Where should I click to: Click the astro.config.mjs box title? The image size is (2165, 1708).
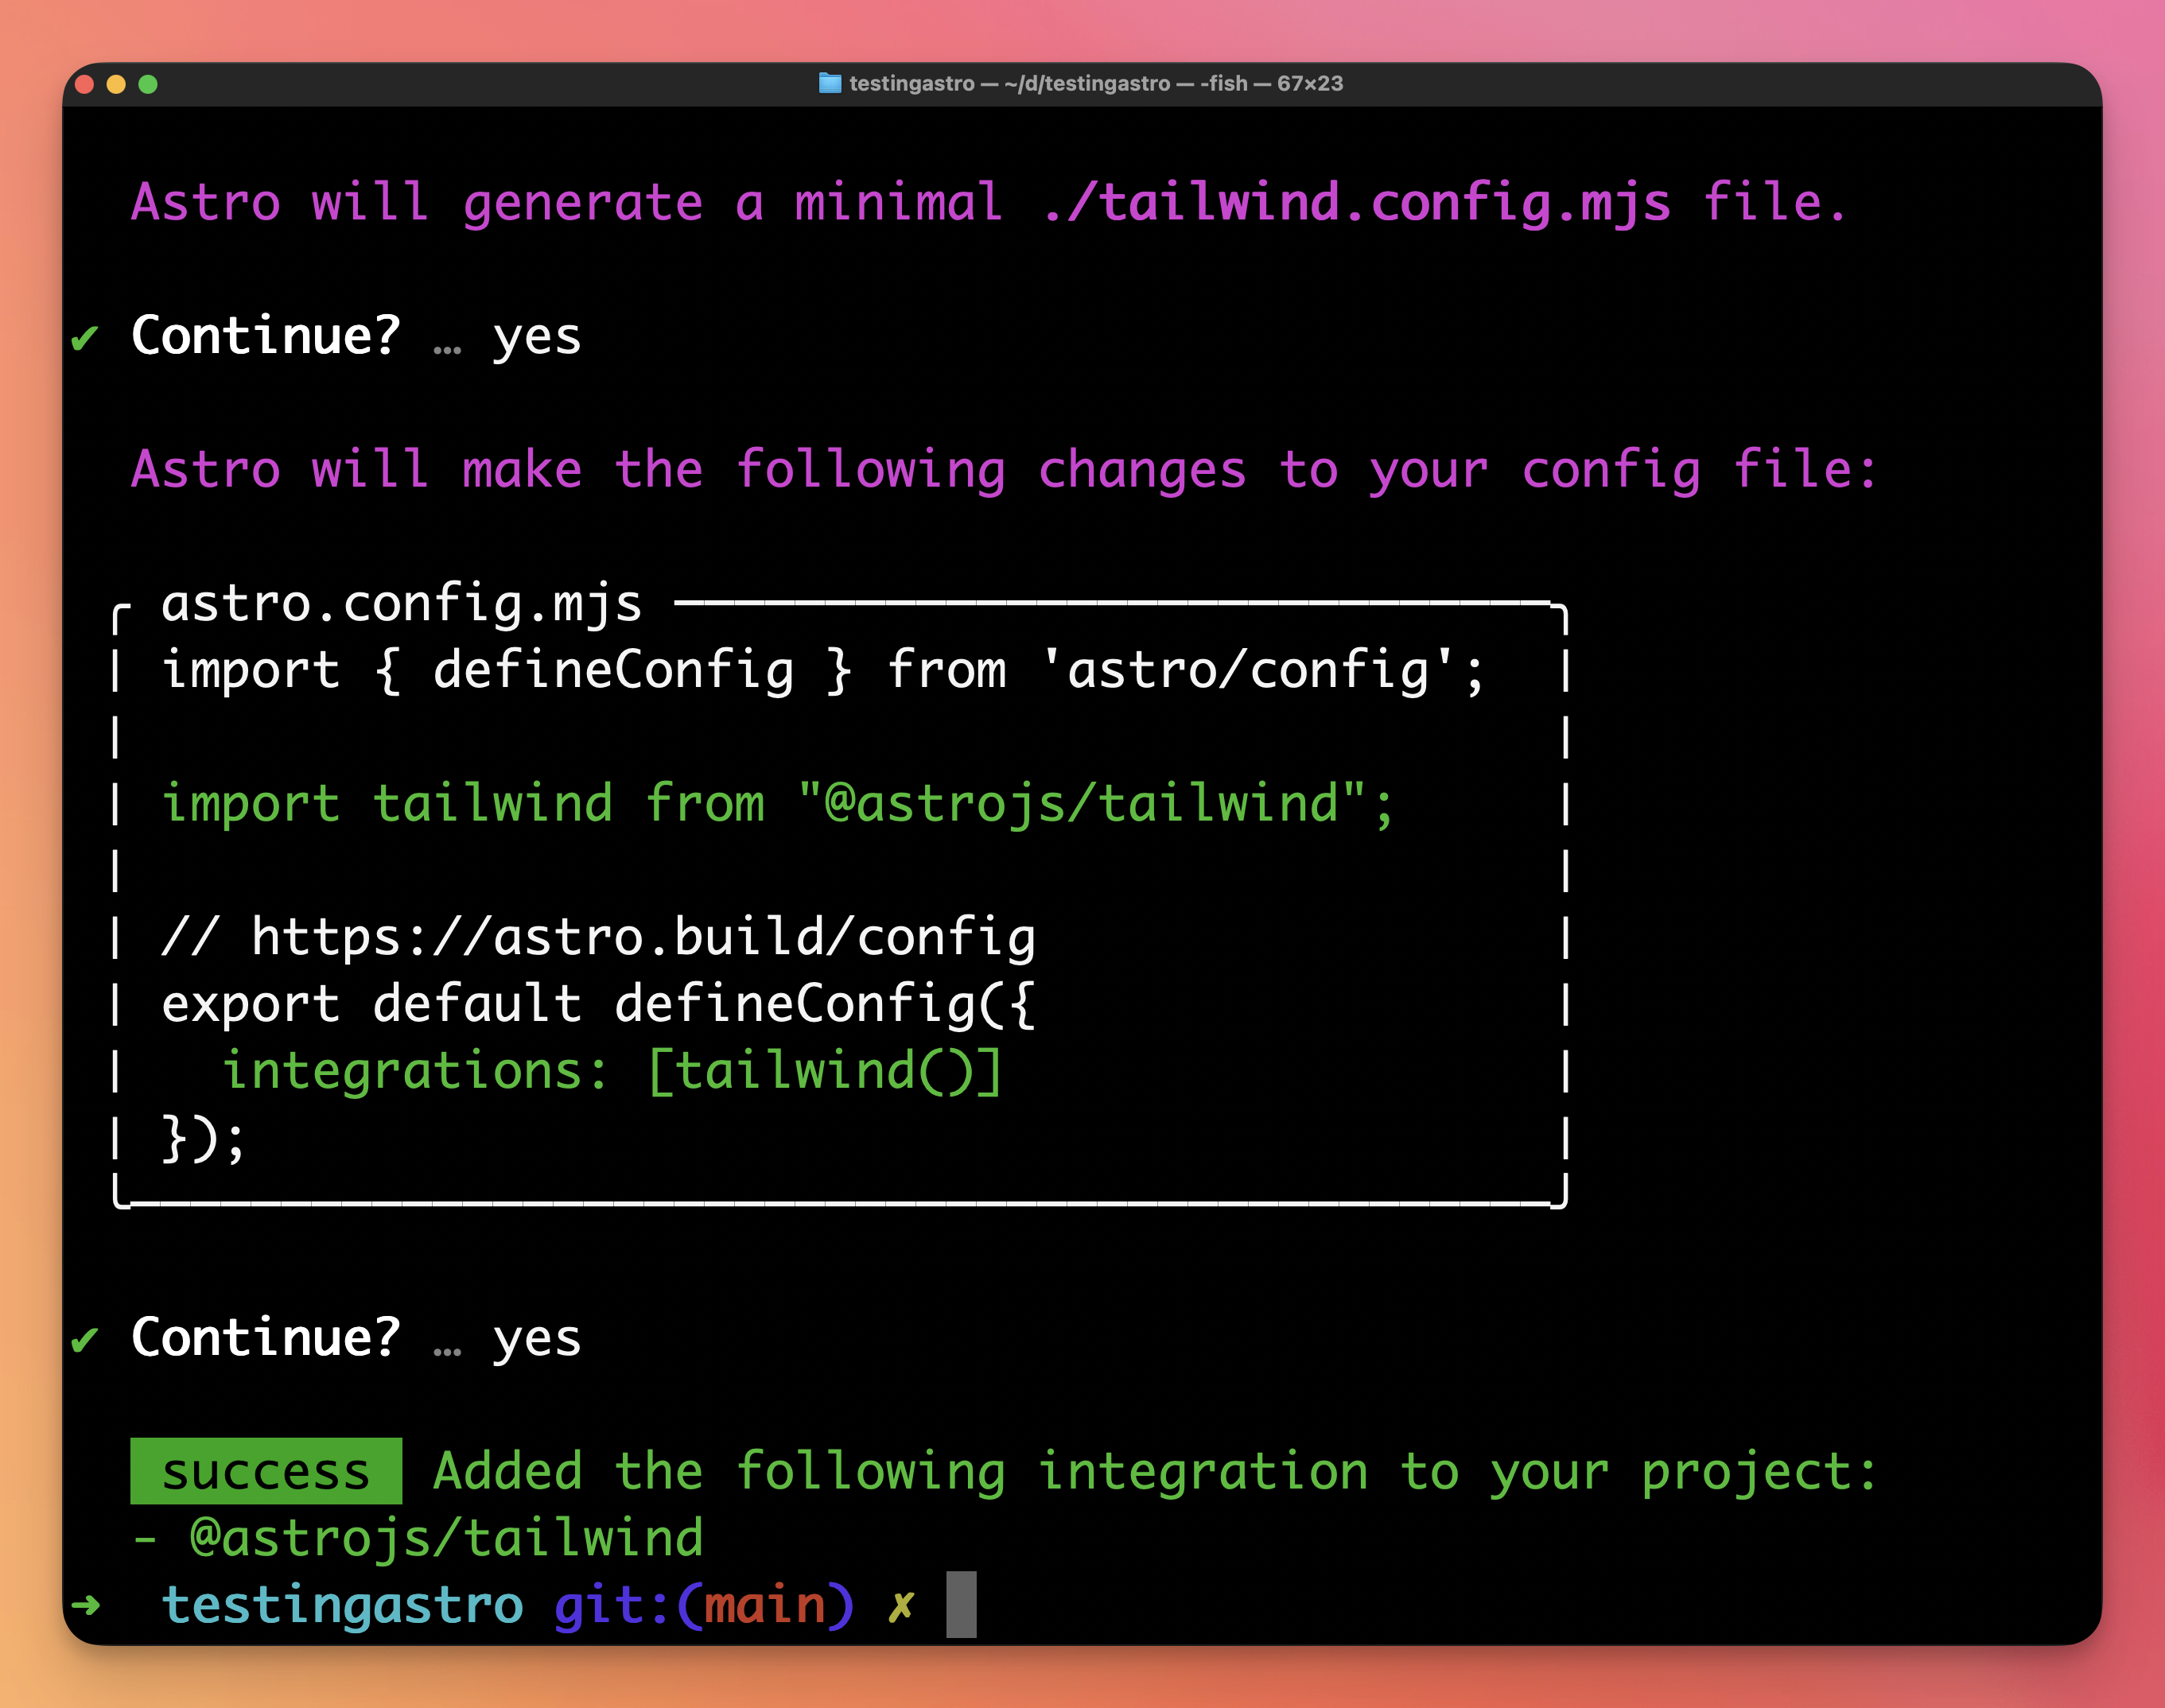click(x=401, y=603)
